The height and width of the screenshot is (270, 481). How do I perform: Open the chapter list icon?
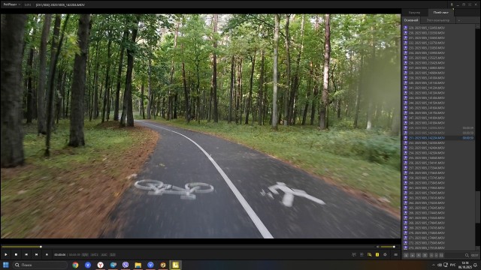tap(362, 255)
